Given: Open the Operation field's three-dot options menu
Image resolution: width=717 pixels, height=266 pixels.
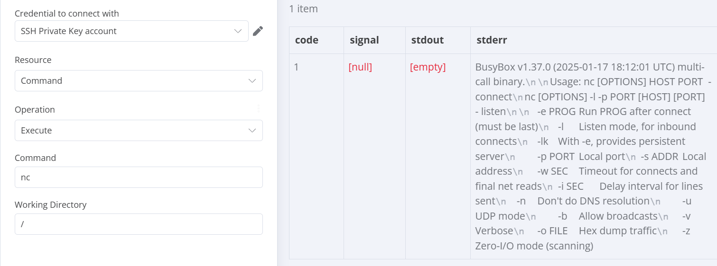Looking at the screenshot, I should [259, 108].
